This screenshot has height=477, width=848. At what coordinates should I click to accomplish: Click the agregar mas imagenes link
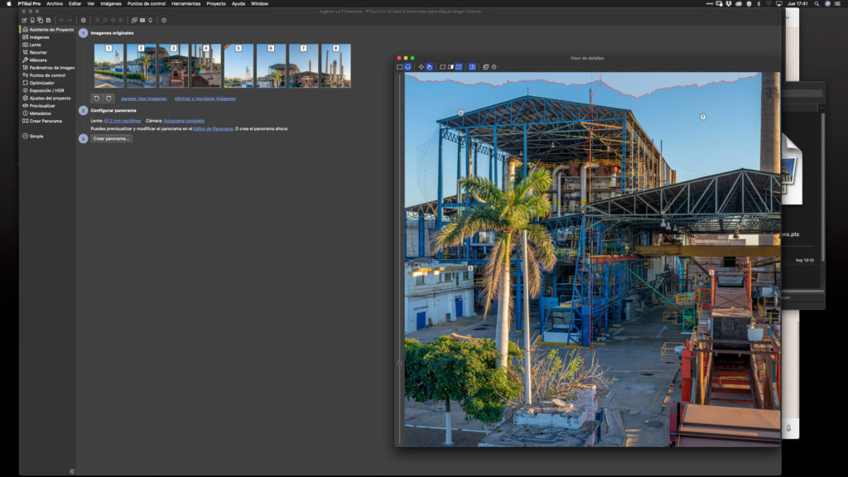pyautogui.click(x=143, y=99)
